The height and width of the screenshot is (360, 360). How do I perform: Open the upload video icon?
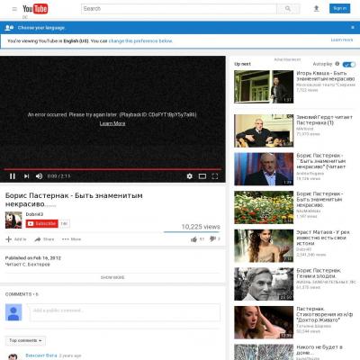click(x=316, y=9)
